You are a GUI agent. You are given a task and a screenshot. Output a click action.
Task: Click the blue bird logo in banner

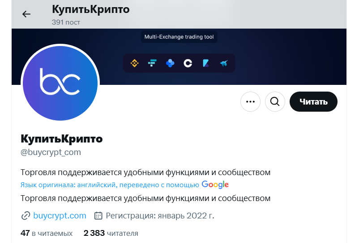pyautogui.click(x=224, y=63)
